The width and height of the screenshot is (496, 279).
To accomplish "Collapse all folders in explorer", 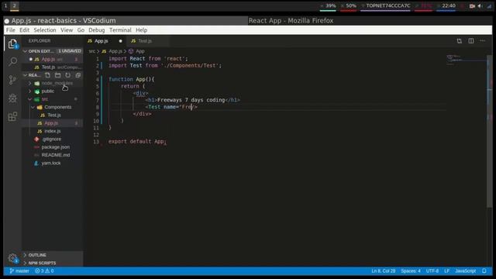I will click(77, 75).
